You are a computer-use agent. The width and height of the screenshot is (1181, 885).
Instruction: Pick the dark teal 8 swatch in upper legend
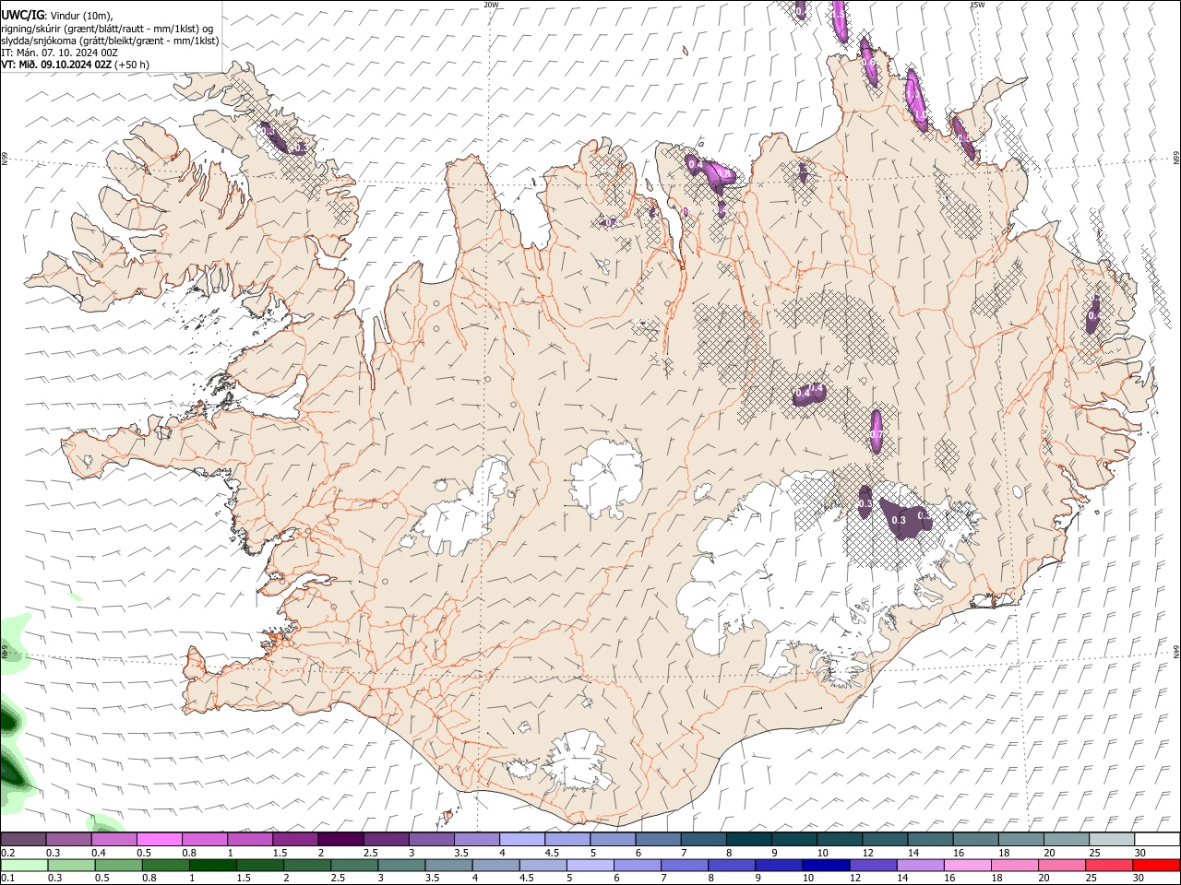[748, 840]
